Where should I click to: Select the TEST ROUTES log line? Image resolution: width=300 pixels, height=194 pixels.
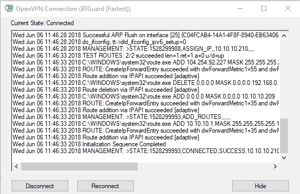point(118,56)
